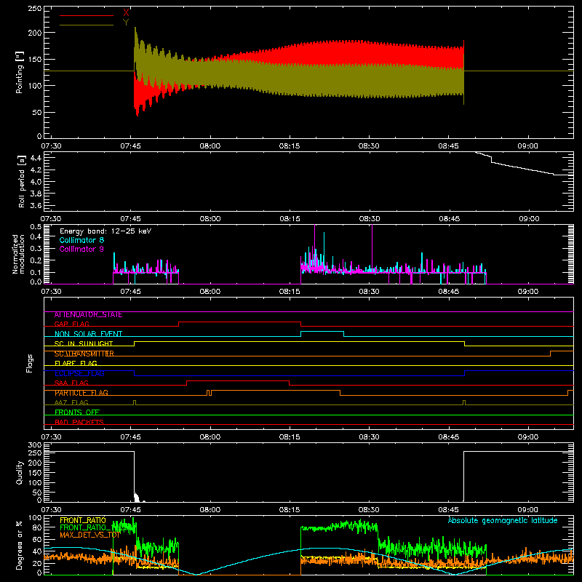Click the 3.6 tick label on Roll period axis
Viewport: 582px width, 582px height.
[x=36, y=205]
